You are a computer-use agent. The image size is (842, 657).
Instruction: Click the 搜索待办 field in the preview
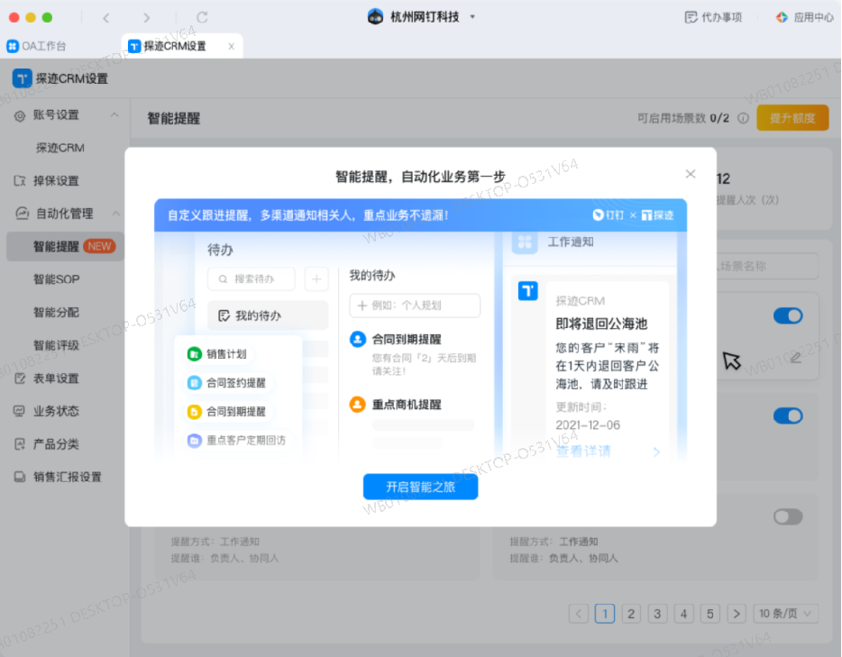point(252,279)
